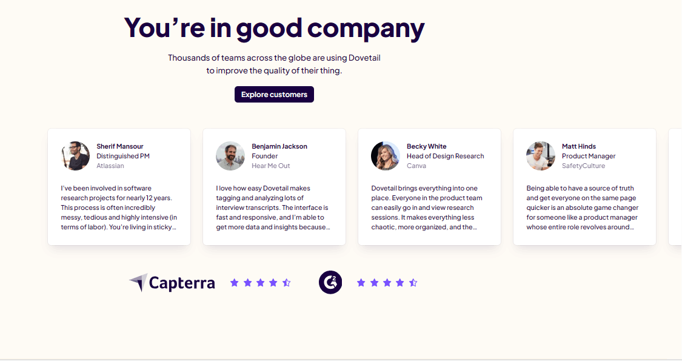This screenshot has width=682, height=361.
Task: Click the G2 logo icon
Action: 330,283
